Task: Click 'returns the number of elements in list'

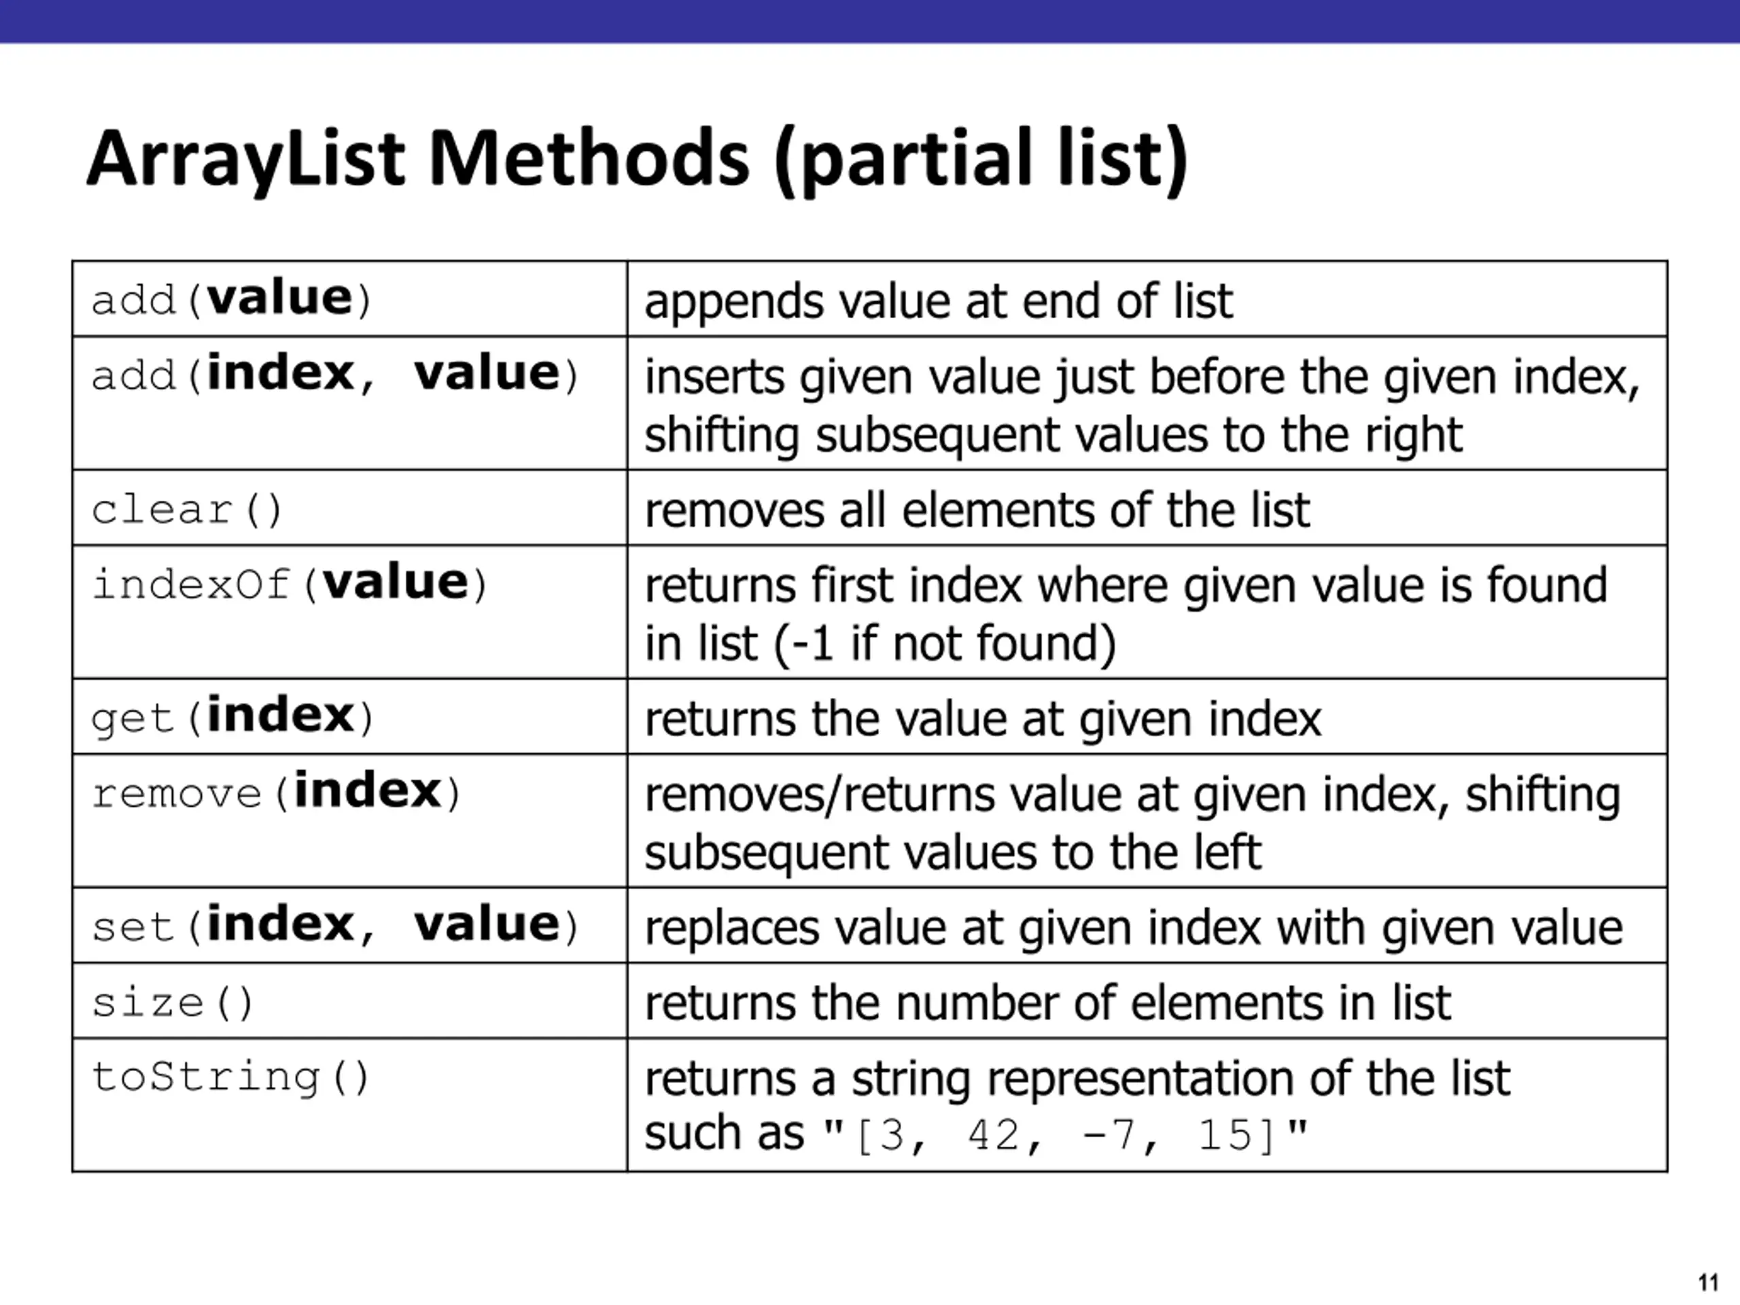Action: coord(1047,1003)
